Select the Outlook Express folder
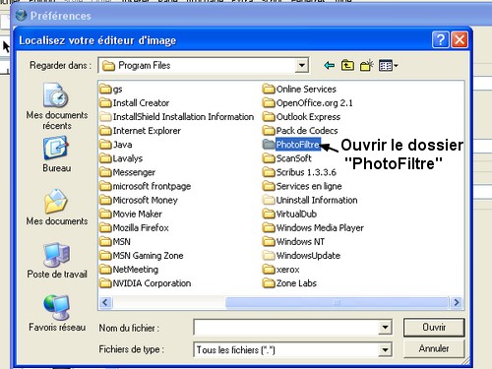 pyautogui.click(x=302, y=117)
